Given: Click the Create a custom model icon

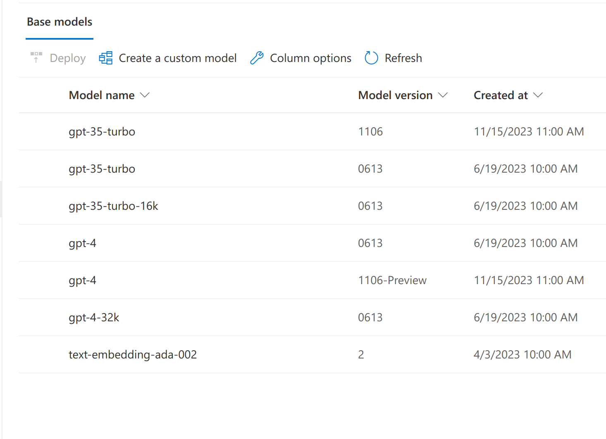Looking at the screenshot, I should point(106,58).
